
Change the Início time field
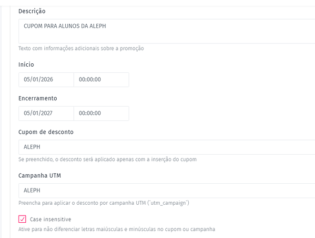click(x=101, y=79)
